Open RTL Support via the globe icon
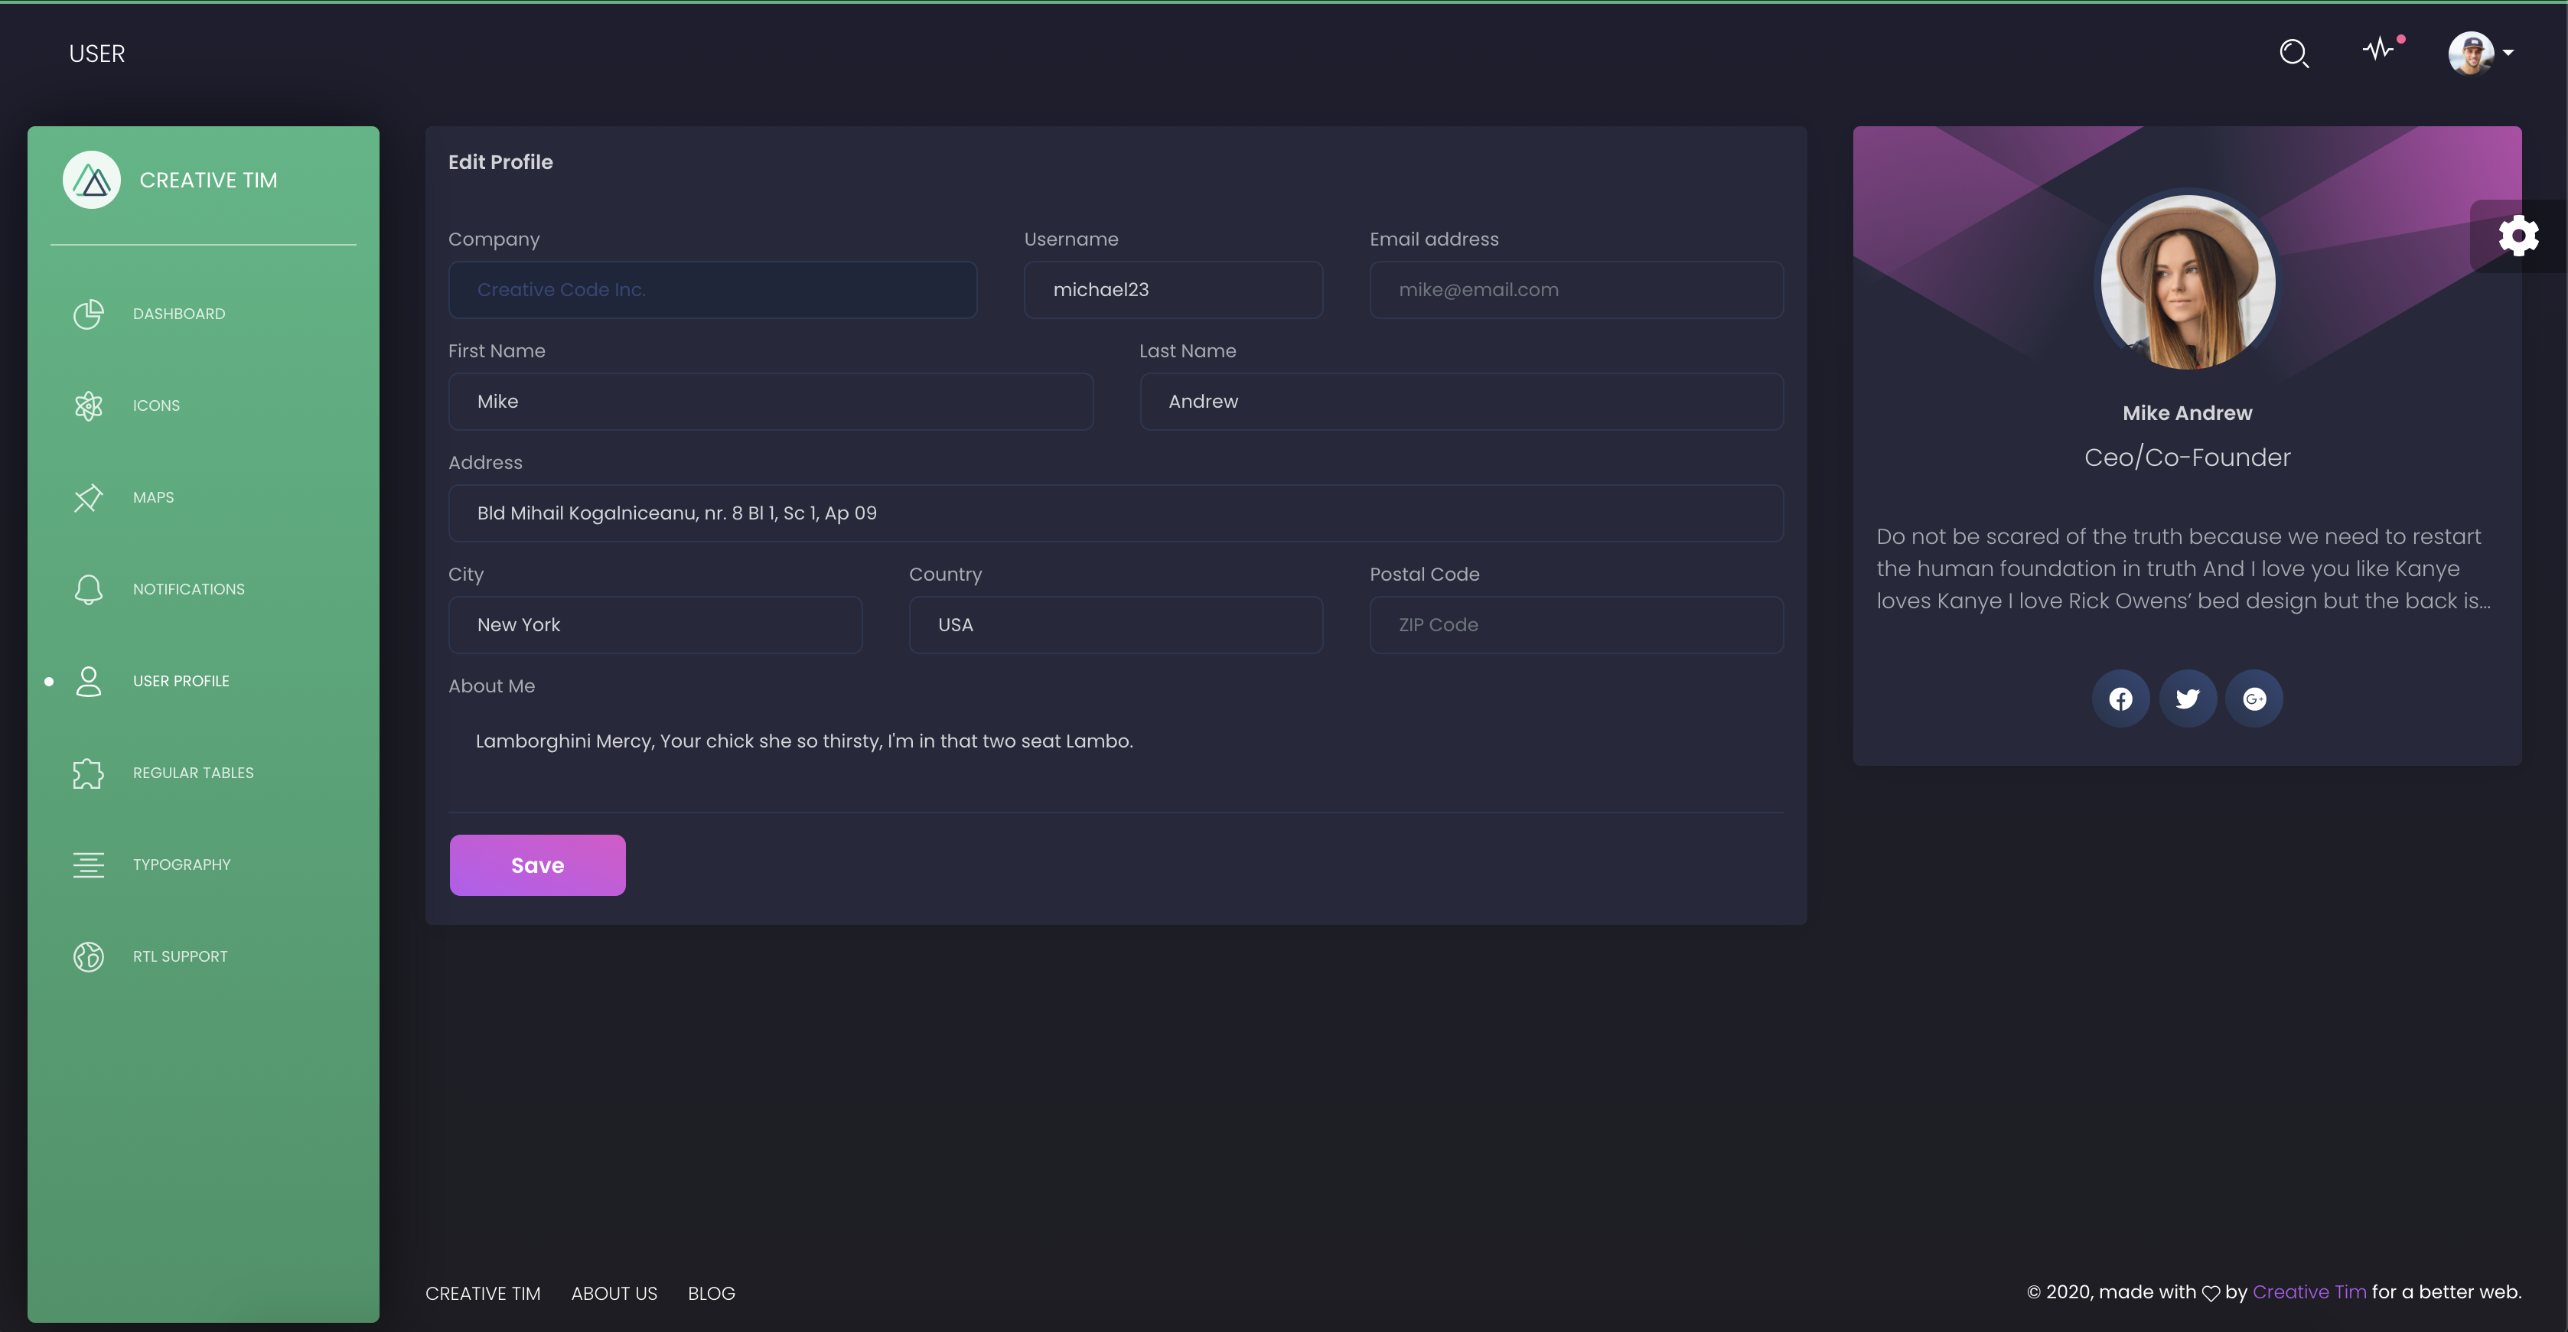 click(x=89, y=956)
